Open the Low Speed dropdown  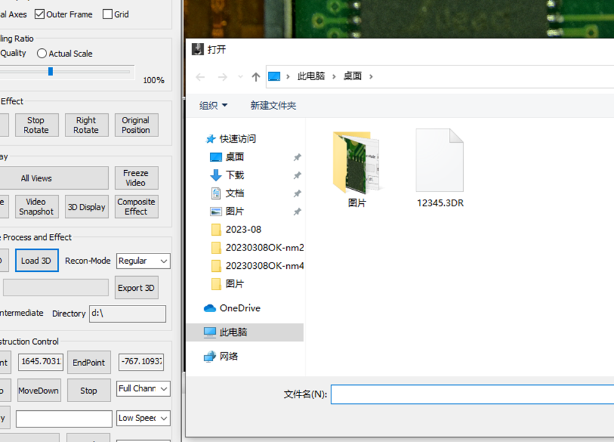pos(143,418)
